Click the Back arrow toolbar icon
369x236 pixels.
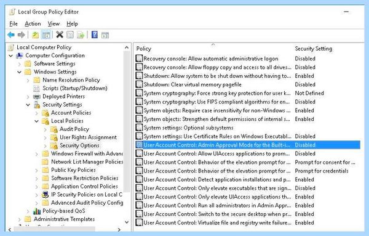click(x=11, y=35)
